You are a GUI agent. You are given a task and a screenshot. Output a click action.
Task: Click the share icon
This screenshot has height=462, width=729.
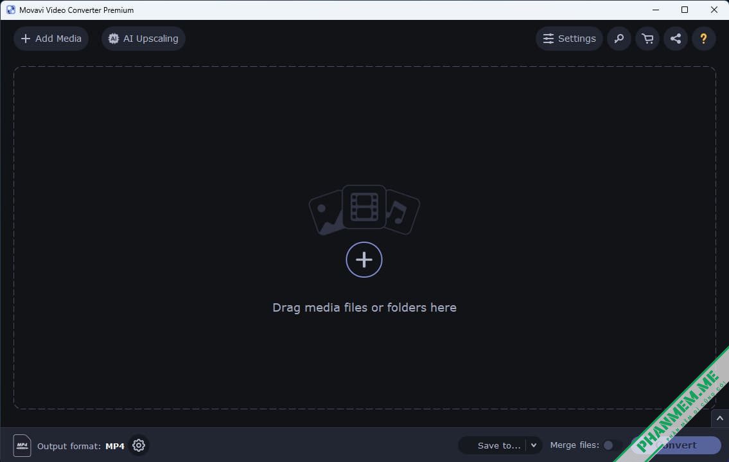[676, 39]
